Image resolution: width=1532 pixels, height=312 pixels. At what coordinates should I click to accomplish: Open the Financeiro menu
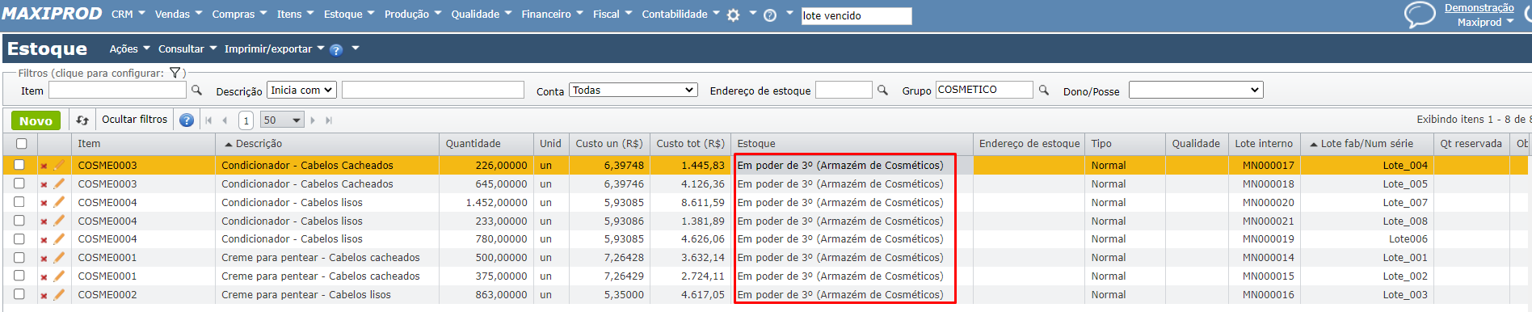(x=552, y=15)
